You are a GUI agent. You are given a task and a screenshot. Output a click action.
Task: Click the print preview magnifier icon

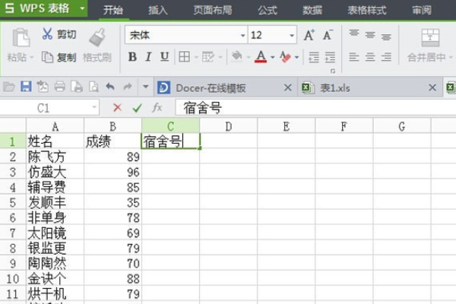[x=94, y=87]
